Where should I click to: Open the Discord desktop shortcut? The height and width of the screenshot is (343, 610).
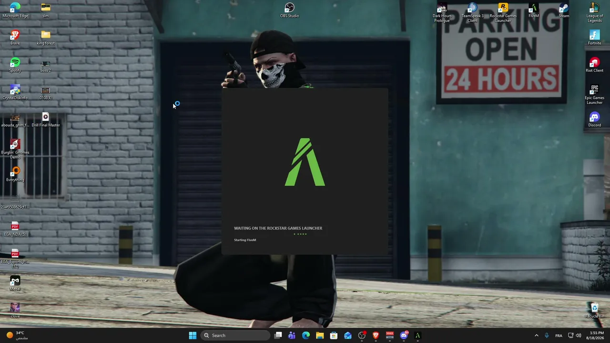(x=595, y=120)
